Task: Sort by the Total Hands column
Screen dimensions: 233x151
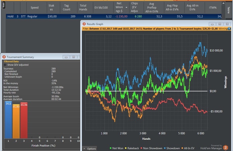Action: (83, 7)
